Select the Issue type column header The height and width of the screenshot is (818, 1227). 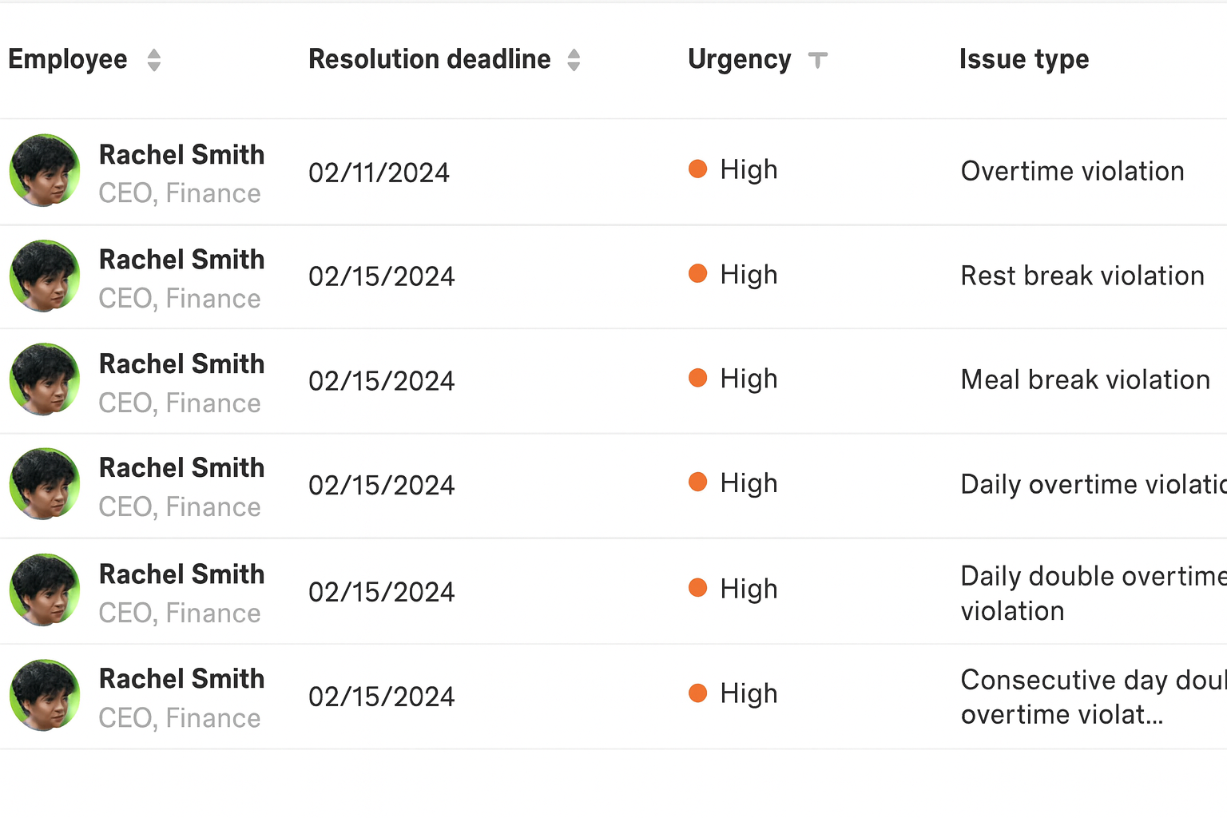(x=1023, y=60)
